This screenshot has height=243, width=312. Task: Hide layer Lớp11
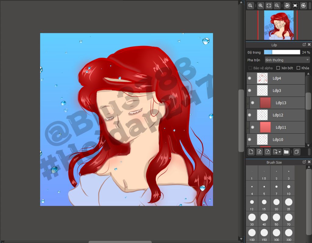(253, 127)
